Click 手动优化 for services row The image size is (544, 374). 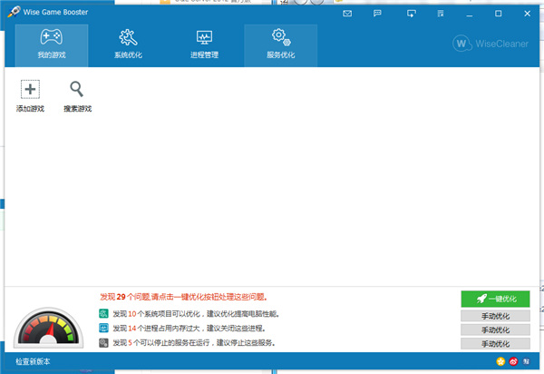click(x=495, y=344)
